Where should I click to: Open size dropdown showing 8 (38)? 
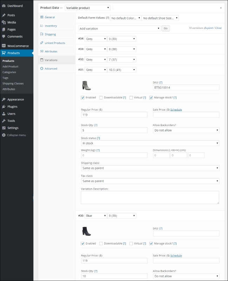[122, 49]
